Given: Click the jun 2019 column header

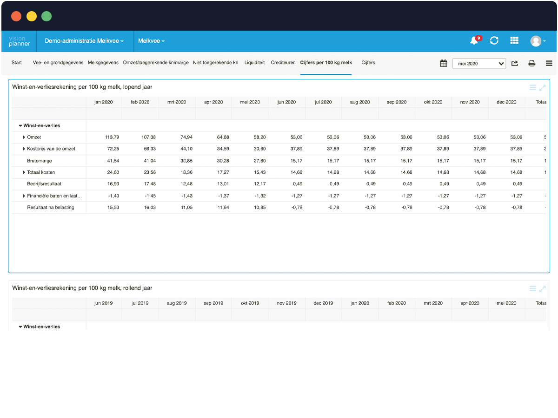Looking at the screenshot, I should tap(103, 303).
